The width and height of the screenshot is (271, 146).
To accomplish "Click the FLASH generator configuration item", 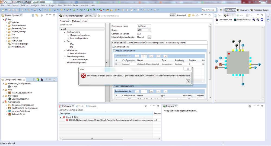I will [x=15, y=87].
